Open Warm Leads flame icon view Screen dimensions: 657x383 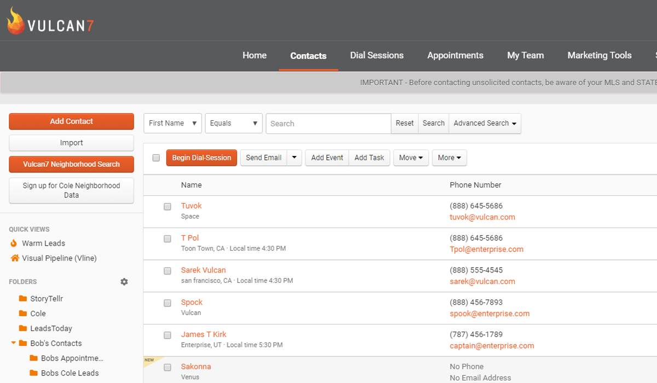[x=14, y=243]
